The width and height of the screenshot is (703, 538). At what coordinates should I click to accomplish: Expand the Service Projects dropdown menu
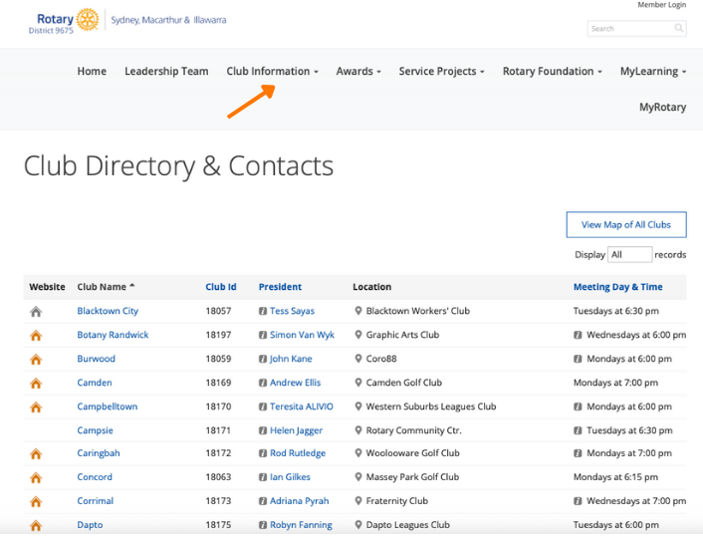coord(442,72)
